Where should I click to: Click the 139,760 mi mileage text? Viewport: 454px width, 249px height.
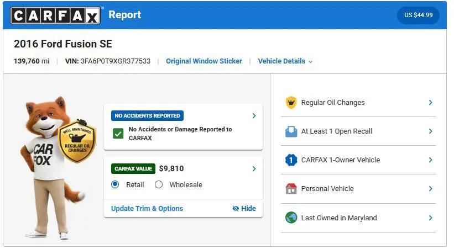[x=32, y=61]
